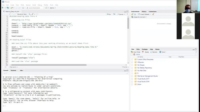This screenshot has width=200, height=112.
Task: Click the Open File folder icon
Action: [12, 8]
